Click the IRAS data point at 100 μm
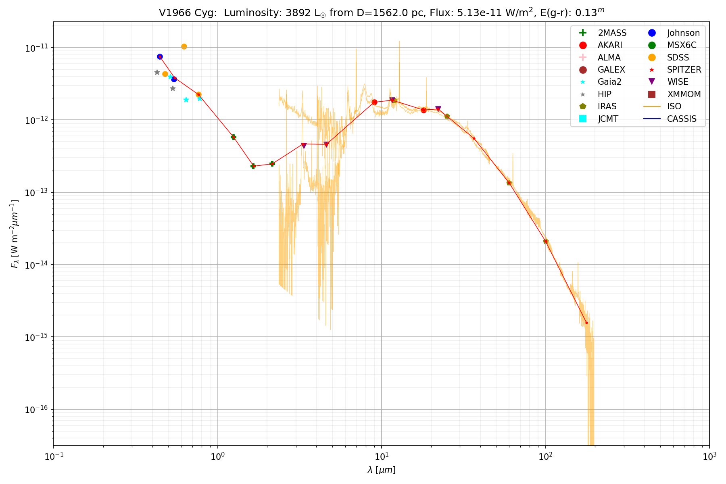The height and width of the screenshot is (484, 726). [546, 241]
